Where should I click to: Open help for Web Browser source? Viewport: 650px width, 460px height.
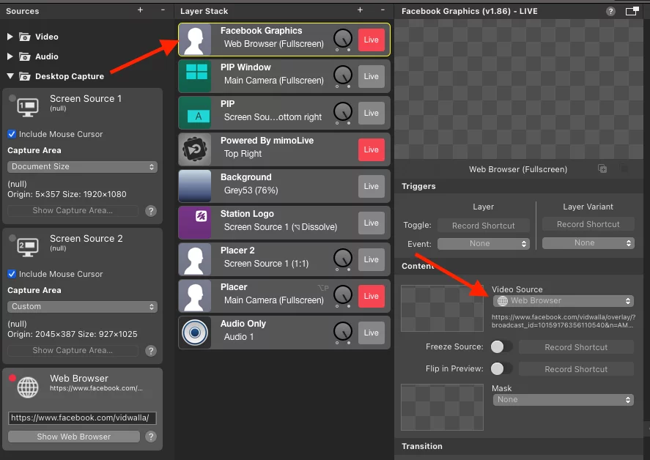pyautogui.click(x=151, y=437)
